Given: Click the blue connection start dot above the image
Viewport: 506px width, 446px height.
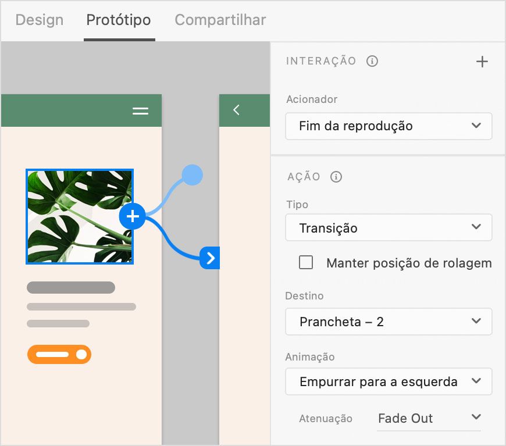Looking at the screenshot, I should [192, 174].
